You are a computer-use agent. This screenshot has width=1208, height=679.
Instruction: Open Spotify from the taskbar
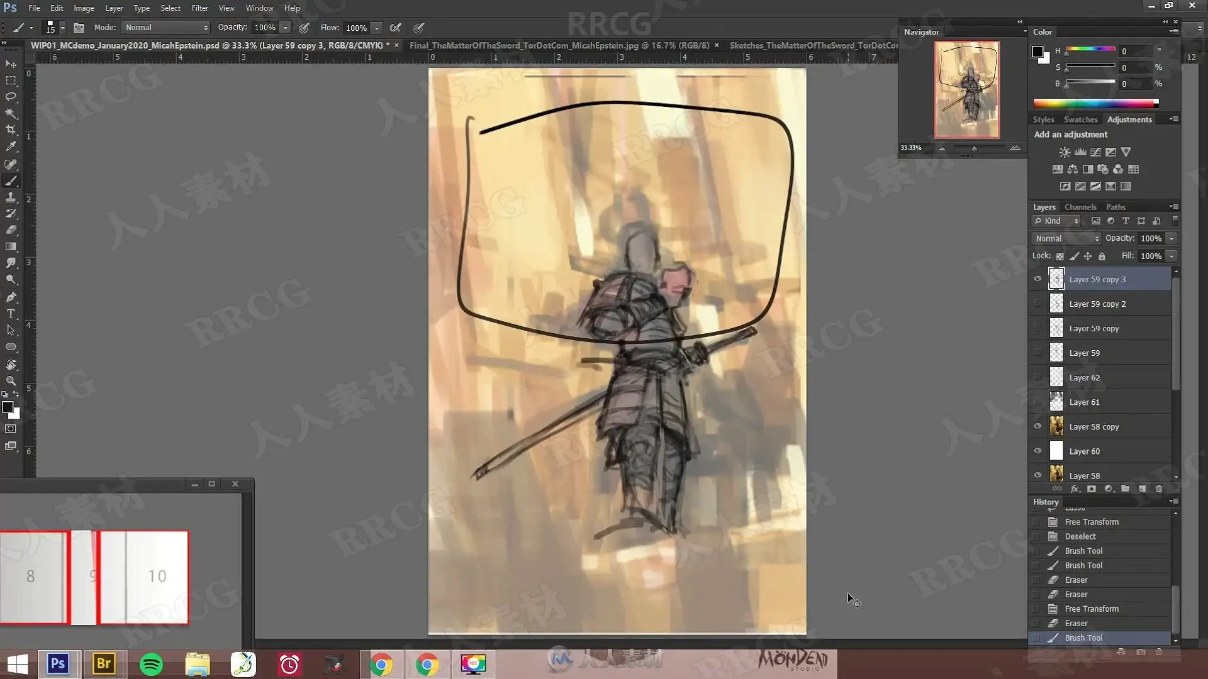coord(151,664)
